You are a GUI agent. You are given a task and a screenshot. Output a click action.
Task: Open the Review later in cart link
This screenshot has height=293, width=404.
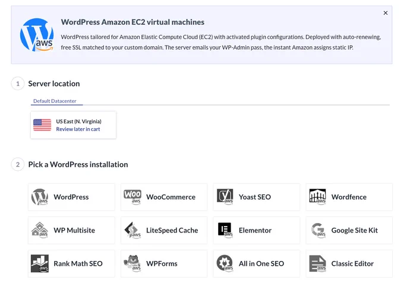click(x=78, y=129)
